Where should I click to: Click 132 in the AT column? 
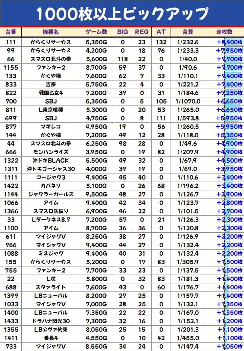pyautogui.click(x=161, y=42)
